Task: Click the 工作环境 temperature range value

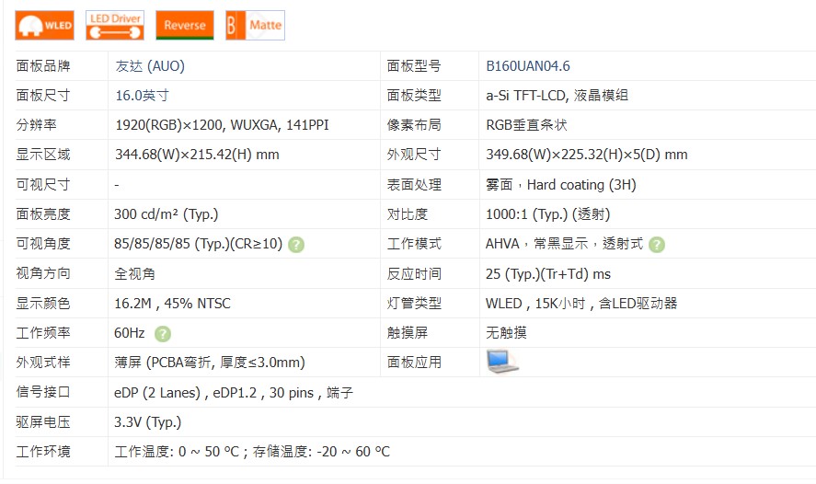Action: (x=252, y=452)
